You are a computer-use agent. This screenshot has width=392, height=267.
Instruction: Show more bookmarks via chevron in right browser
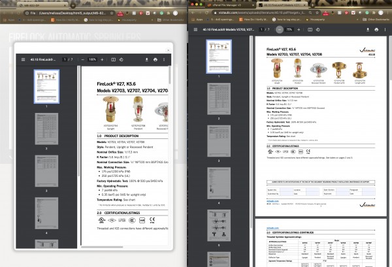pos(357,19)
